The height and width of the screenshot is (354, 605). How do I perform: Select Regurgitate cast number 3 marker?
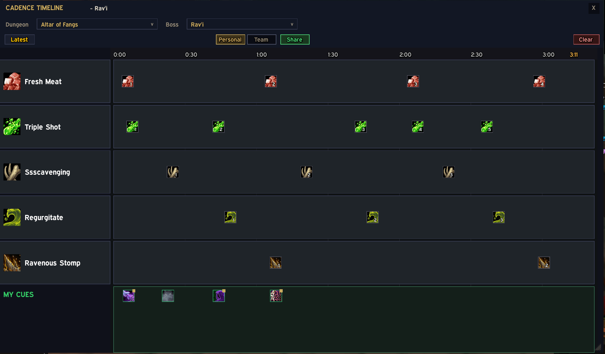pos(499,217)
